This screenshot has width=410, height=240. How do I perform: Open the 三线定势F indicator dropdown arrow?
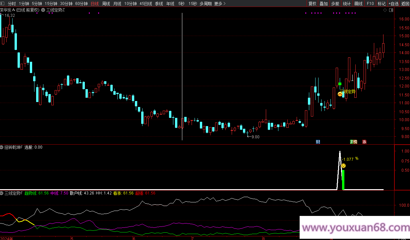point(2,193)
